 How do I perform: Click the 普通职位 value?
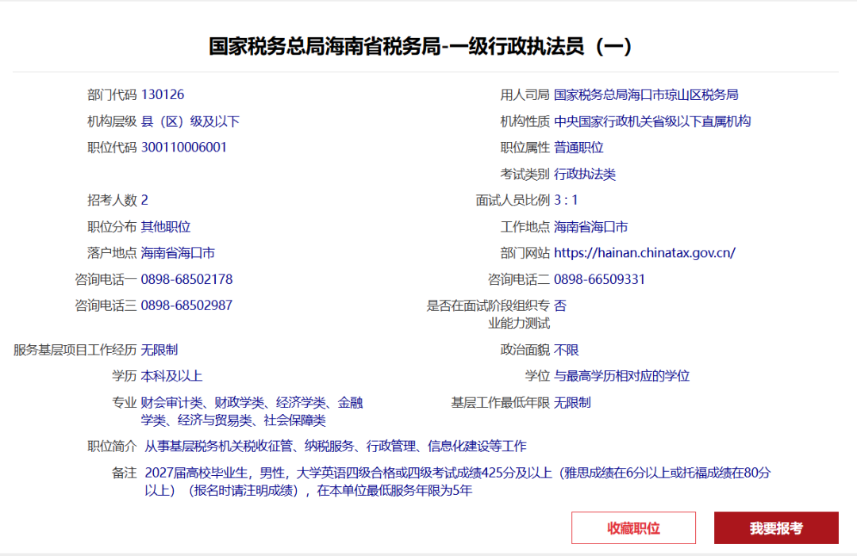click(578, 148)
